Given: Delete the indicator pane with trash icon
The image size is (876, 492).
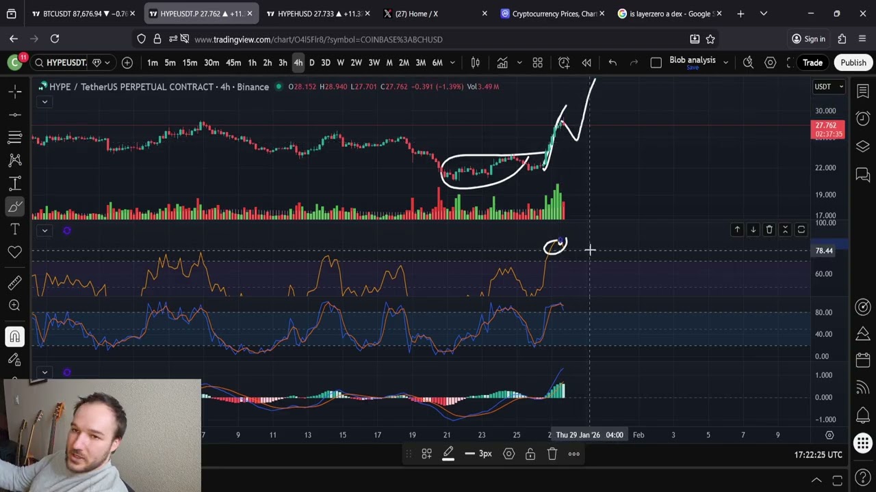Looking at the screenshot, I should [769, 230].
